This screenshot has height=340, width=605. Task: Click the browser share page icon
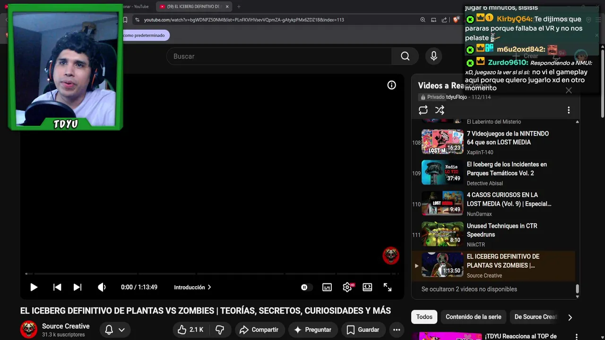pyautogui.click(x=444, y=20)
